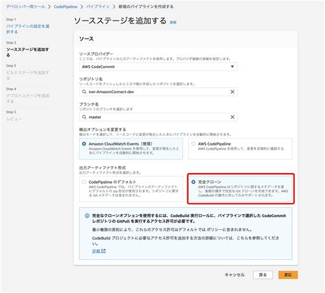Click the 次に button
This screenshot has height=293, width=325.
tap(288, 275)
